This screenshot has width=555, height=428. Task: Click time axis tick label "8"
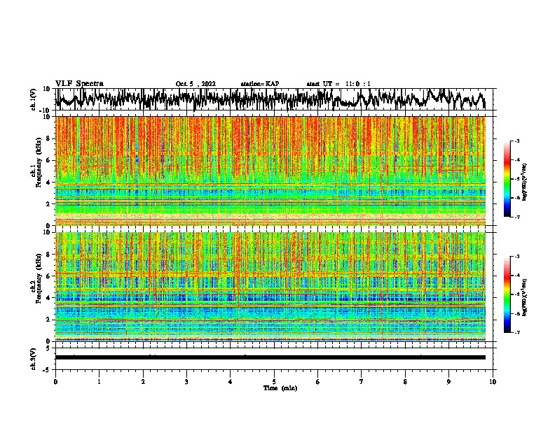coord(405,382)
